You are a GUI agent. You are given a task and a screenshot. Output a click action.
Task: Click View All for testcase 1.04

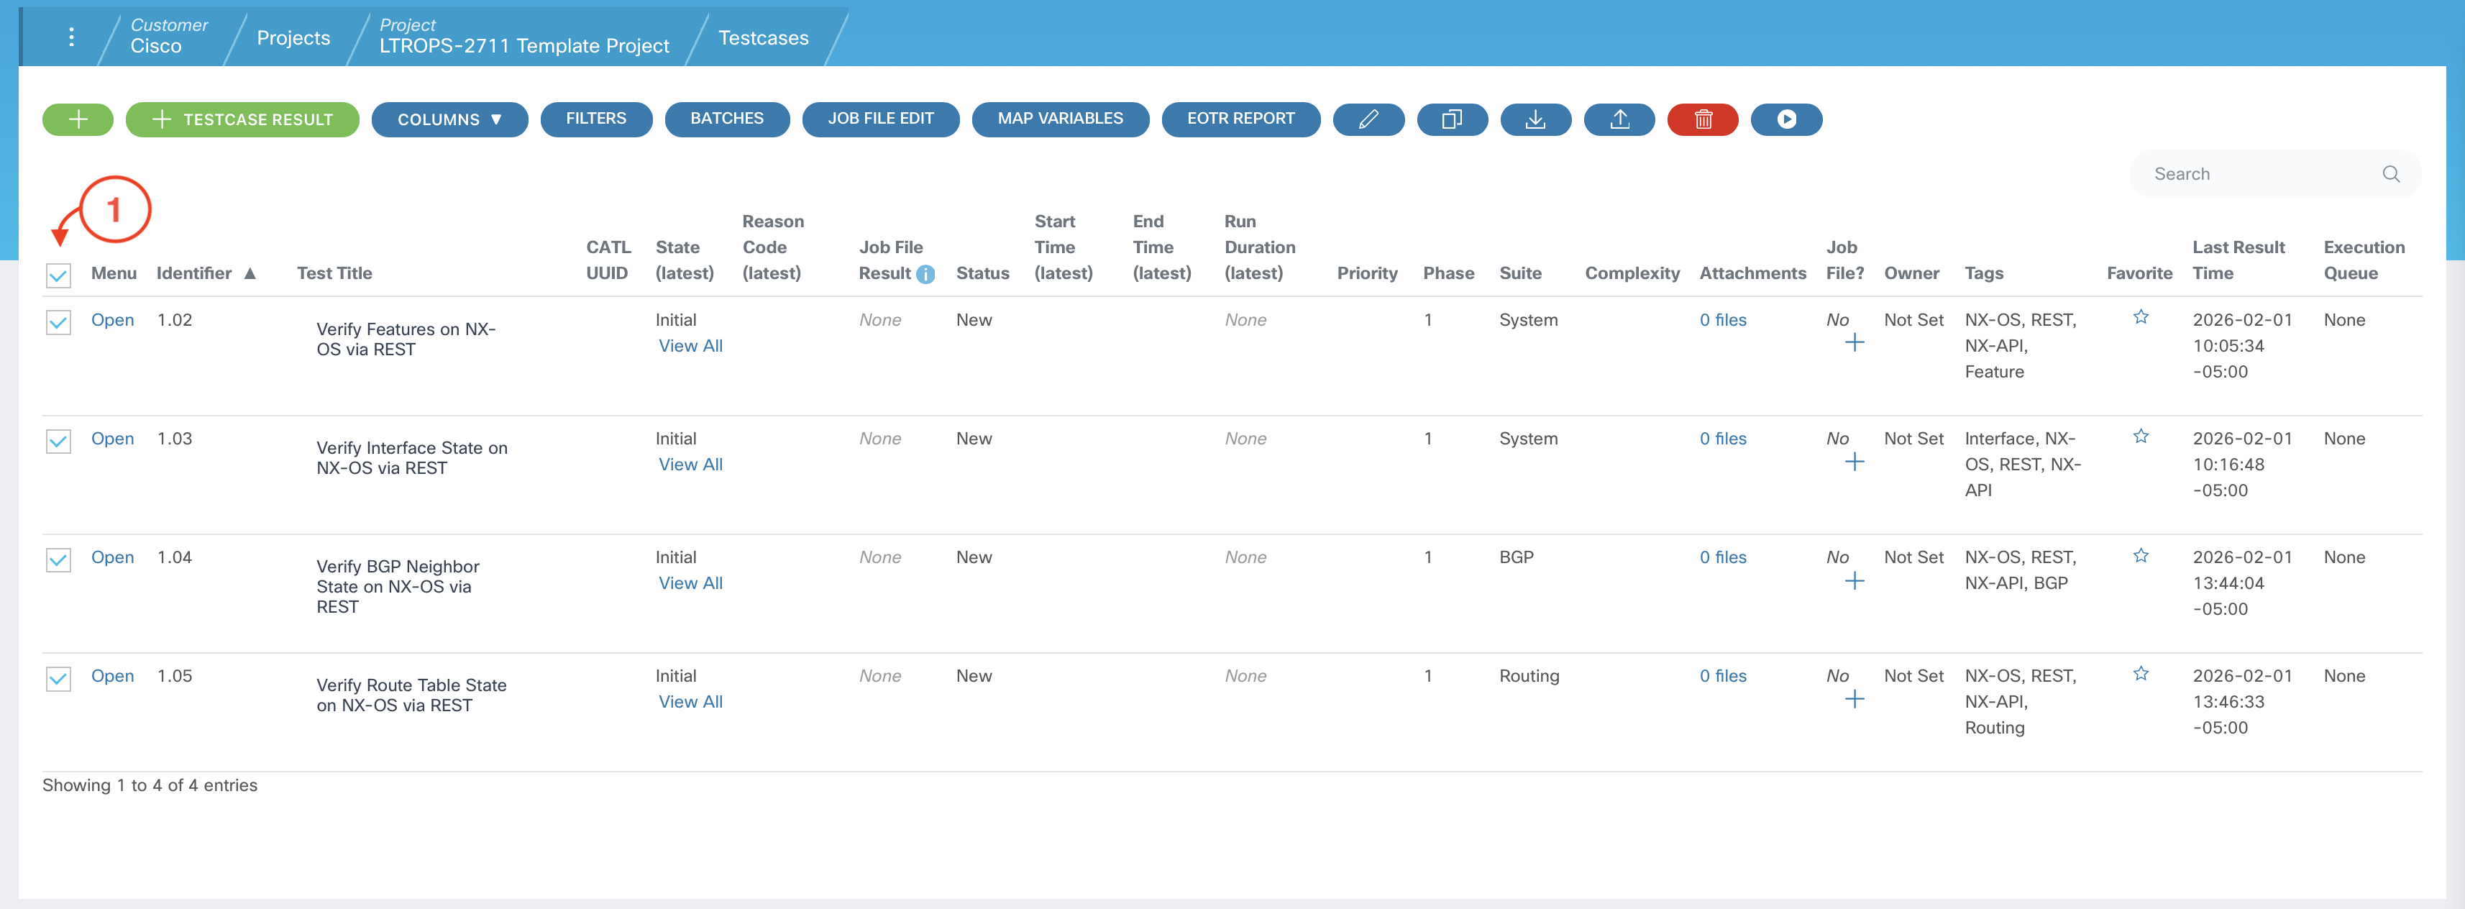pyautogui.click(x=690, y=583)
